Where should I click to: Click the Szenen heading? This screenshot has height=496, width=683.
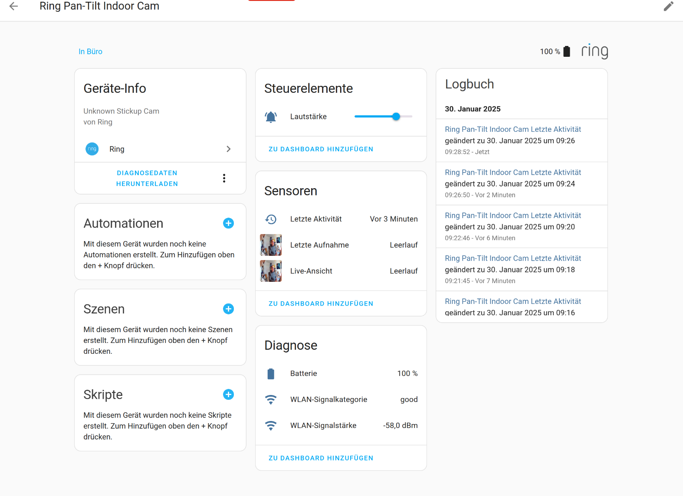[x=104, y=309]
